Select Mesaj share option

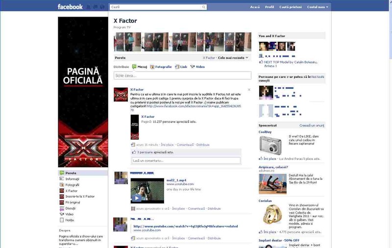tap(140, 67)
